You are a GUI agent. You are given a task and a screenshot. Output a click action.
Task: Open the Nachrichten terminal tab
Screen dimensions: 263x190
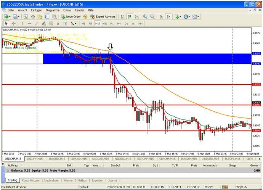point(52,180)
